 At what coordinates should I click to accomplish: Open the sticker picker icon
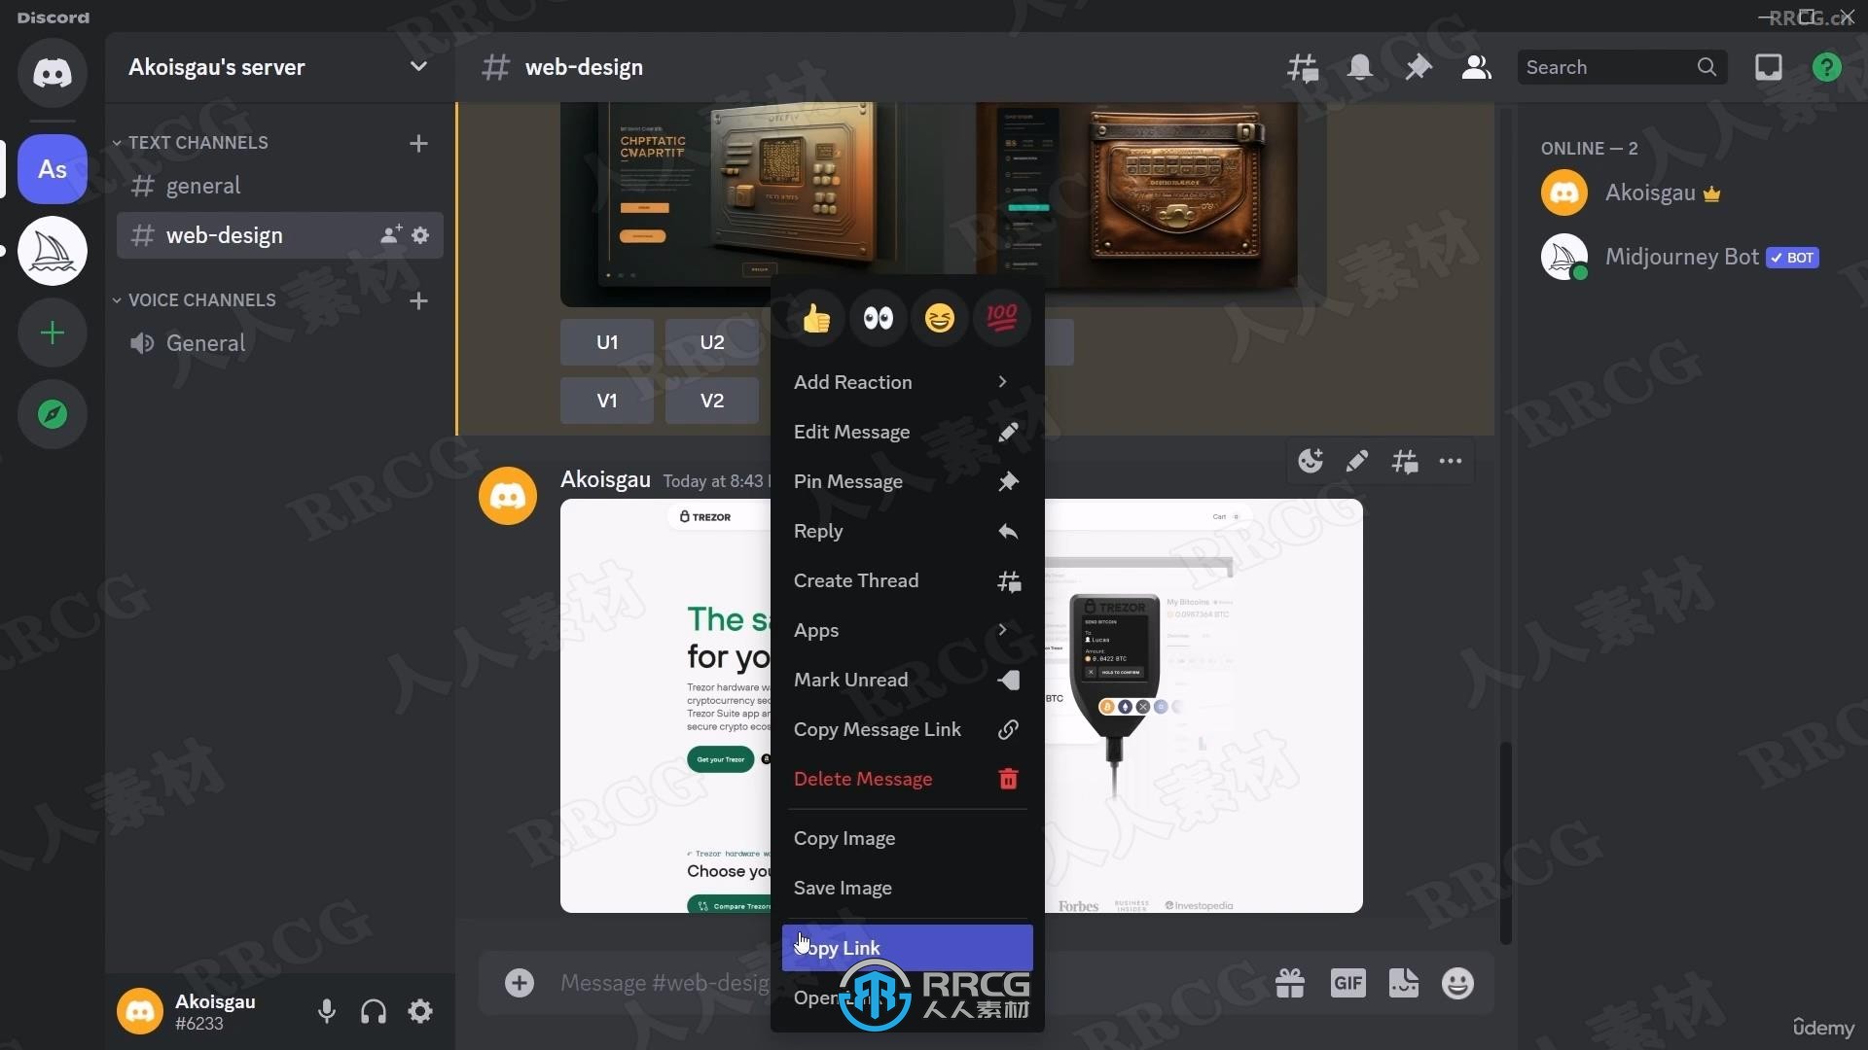pyautogui.click(x=1403, y=984)
